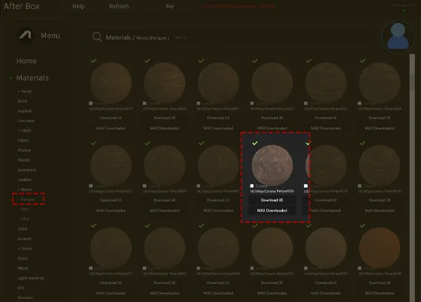This screenshot has height=302, width=421.
Task: Click the green checkmark above Parquet028
Action: click(x=255, y=143)
